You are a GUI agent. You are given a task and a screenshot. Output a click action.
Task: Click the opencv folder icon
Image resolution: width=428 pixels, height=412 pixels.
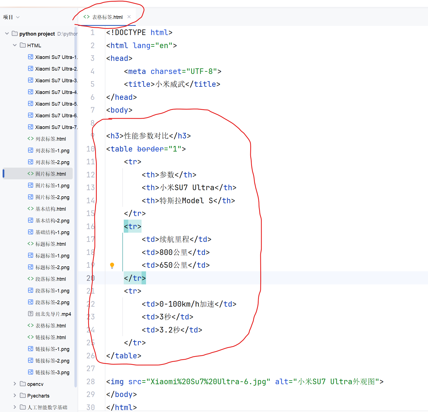[23, 384]
